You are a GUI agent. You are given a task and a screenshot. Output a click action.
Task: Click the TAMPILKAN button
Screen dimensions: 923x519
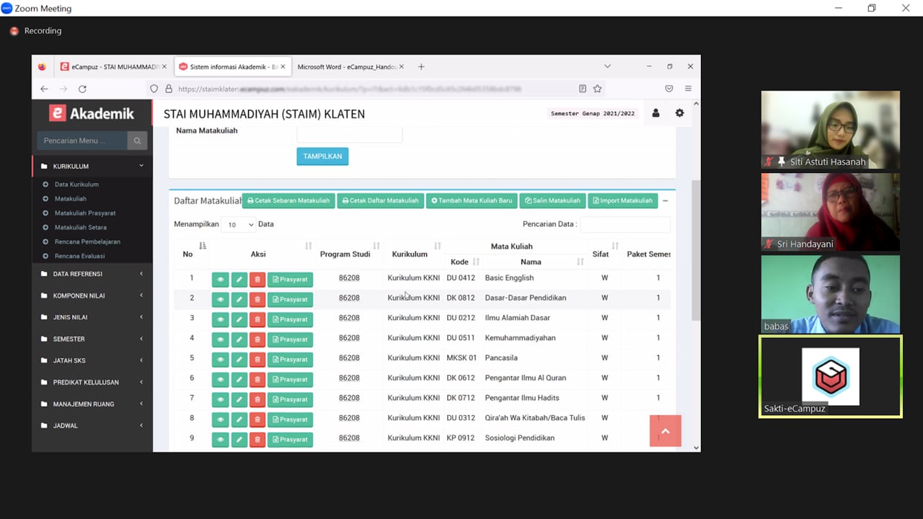point(322,156)
